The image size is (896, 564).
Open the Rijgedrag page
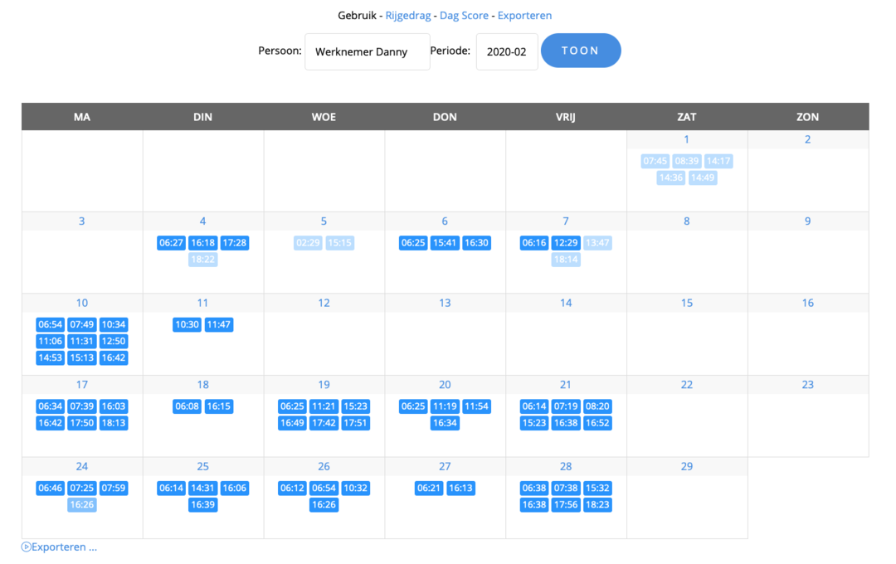point(407,15)
